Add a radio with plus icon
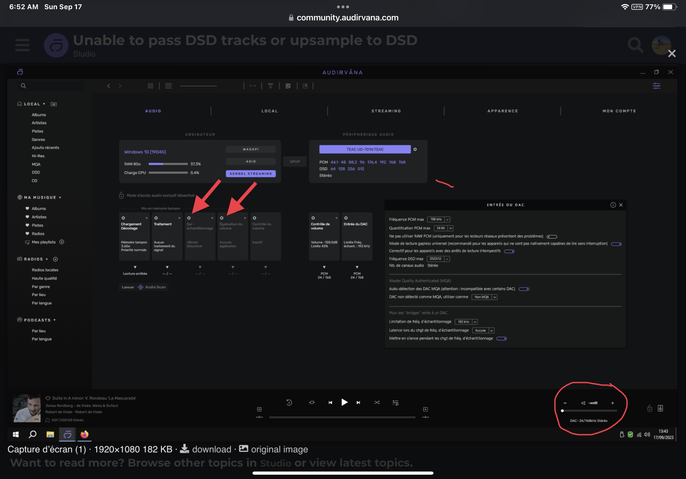686x479 pixels. 55,259
